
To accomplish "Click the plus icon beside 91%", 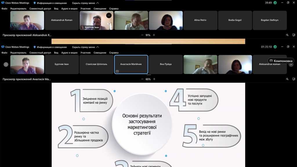I will click(x=154, y=35).
